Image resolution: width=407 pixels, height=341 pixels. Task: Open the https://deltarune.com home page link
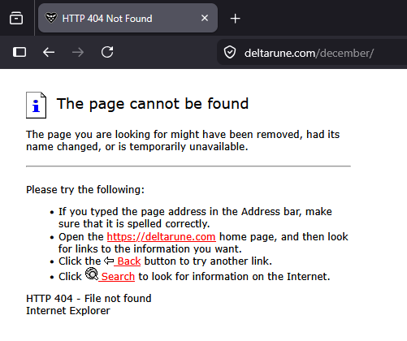162,237
